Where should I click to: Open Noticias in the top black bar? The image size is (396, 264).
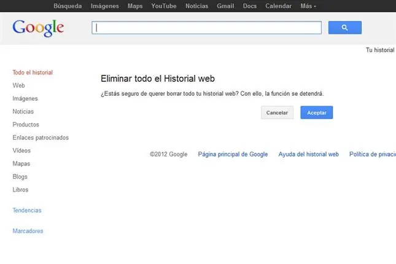coord(196,6)
